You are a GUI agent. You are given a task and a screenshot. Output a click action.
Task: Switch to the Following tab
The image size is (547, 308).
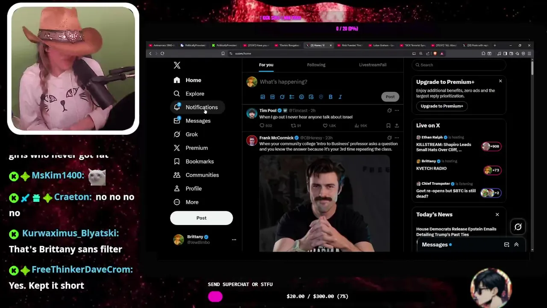pos(316,65)
